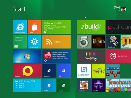Open the Store tile

35,27
